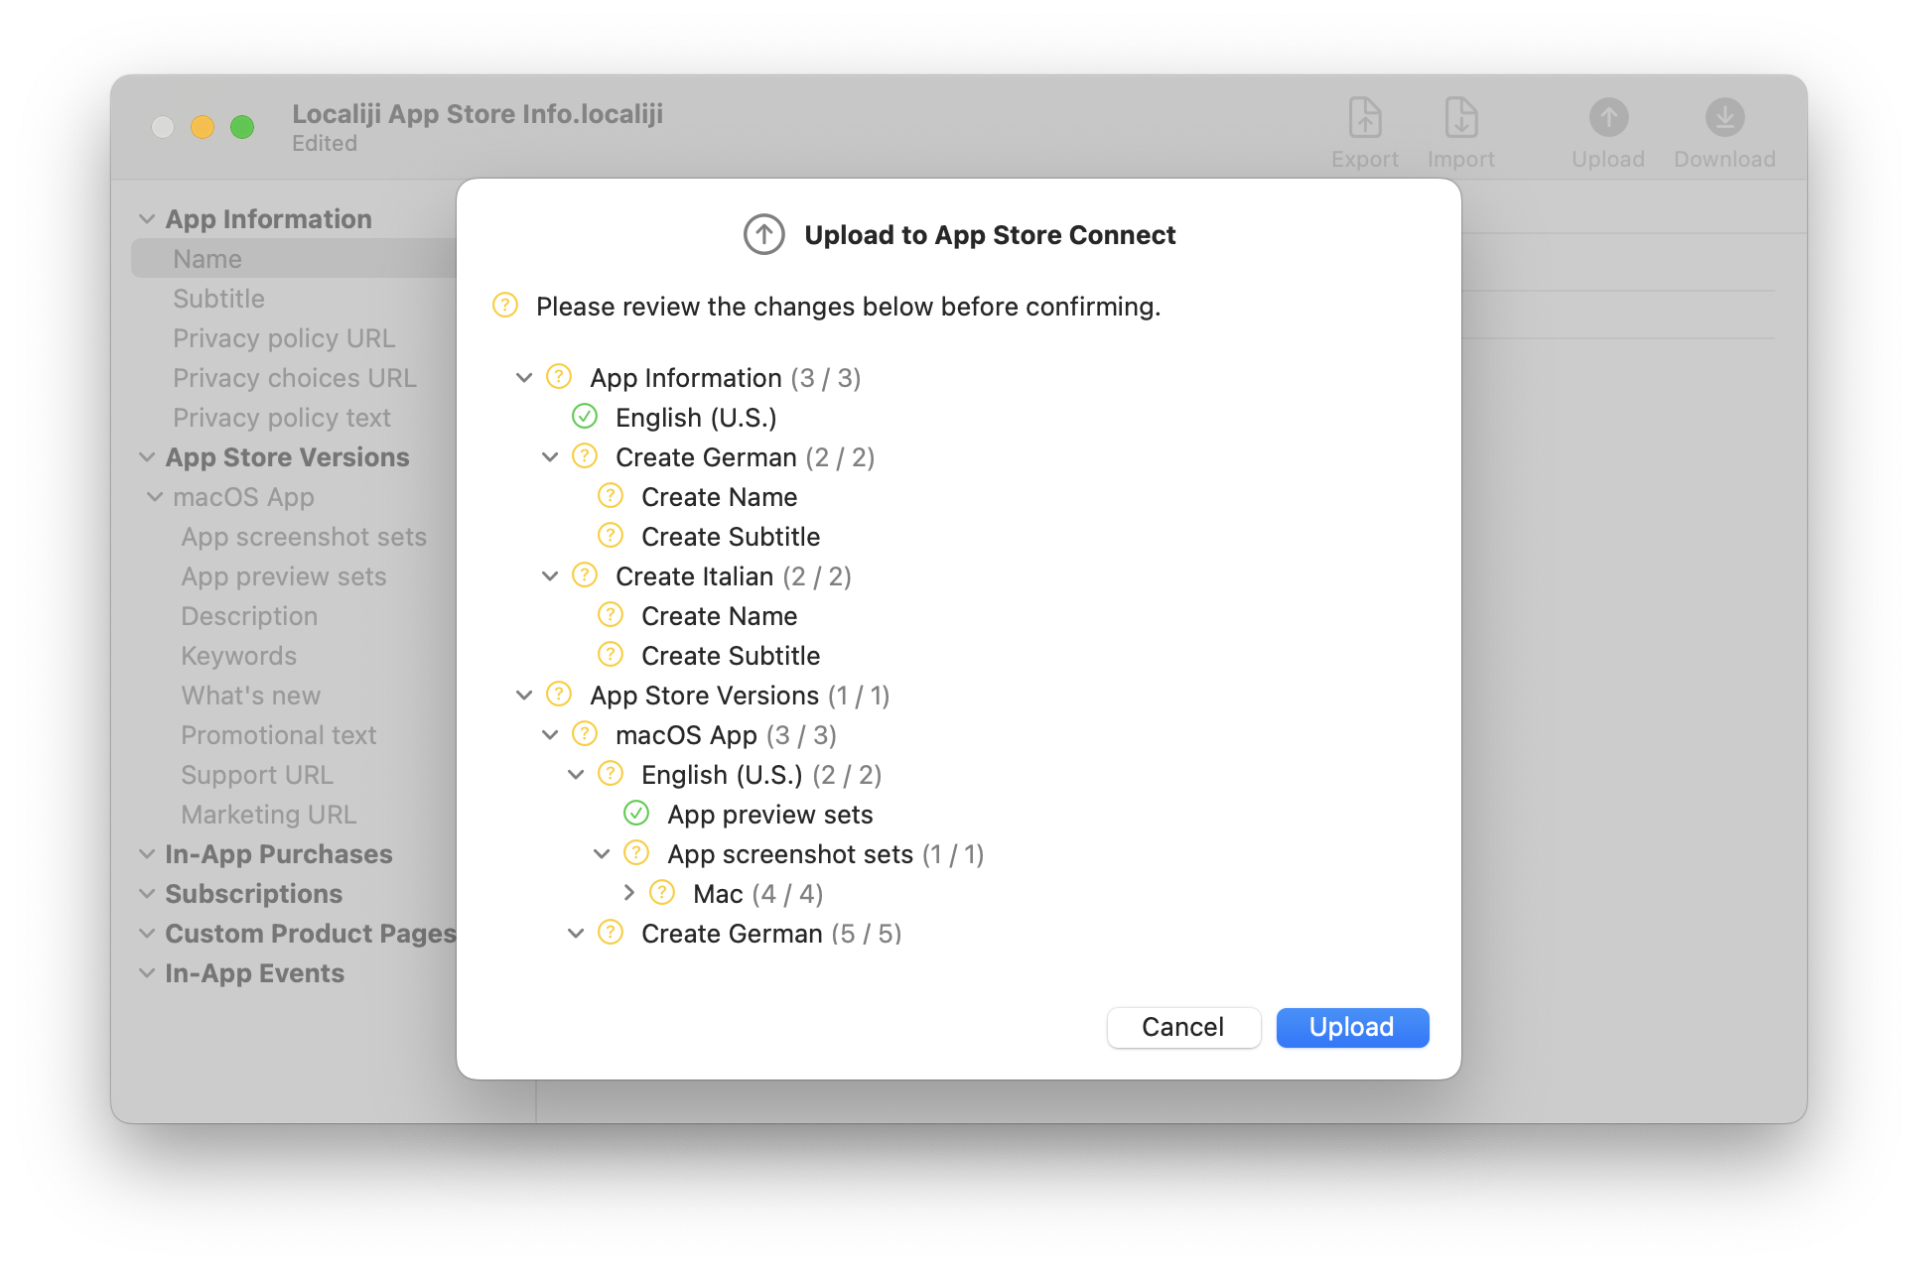1918x1270 pixels.
Task: Click the status icon beside Create Name under Create German
Action: click(611, 496)
